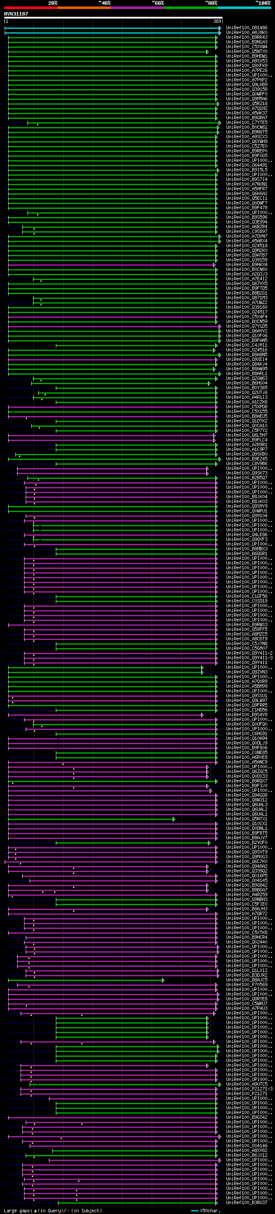
Task: Select the UniRef100_Q67VX5 label
Action: [x=247, y=284]
